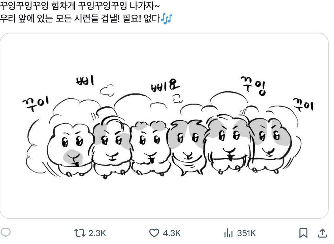Repost this tweet using the retweet icon
334x244 pixels.
pyautogui.click(x=79, y=233)
